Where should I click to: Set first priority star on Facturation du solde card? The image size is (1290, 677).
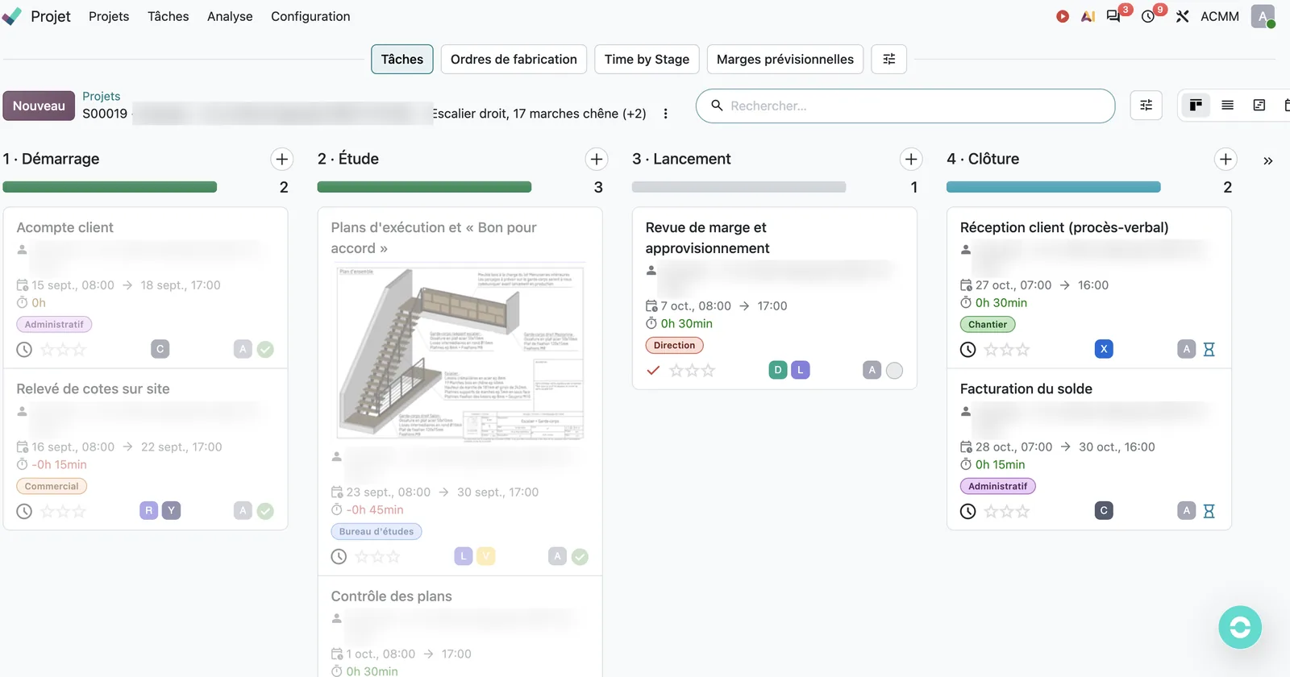(991, 511)
